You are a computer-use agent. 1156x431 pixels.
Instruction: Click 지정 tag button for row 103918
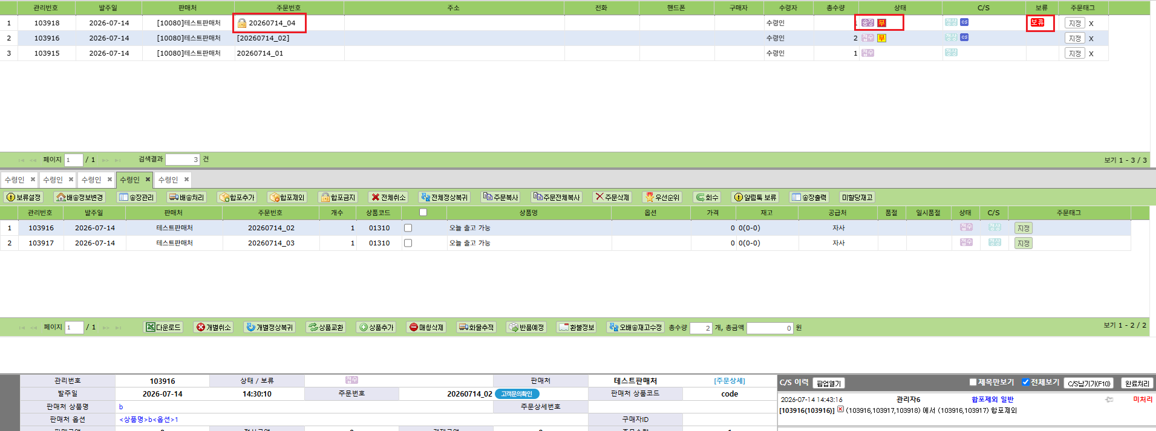[x=1075, y=23]
